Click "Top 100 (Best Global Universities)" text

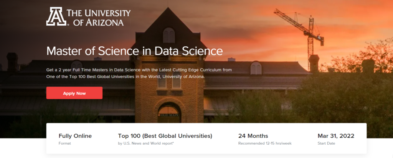point(165,136)
